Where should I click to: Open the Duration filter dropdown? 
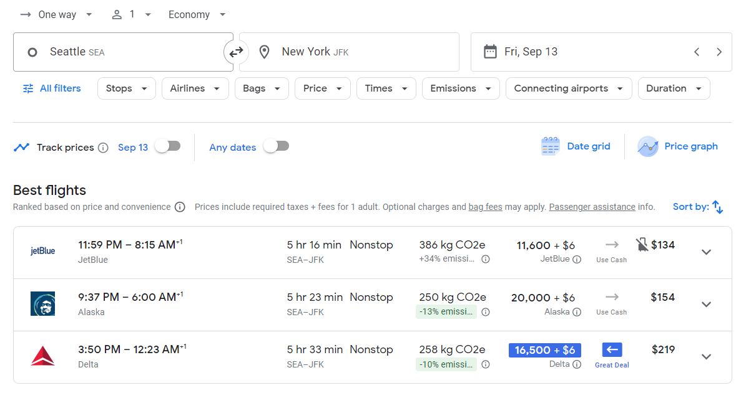[674, 88]
